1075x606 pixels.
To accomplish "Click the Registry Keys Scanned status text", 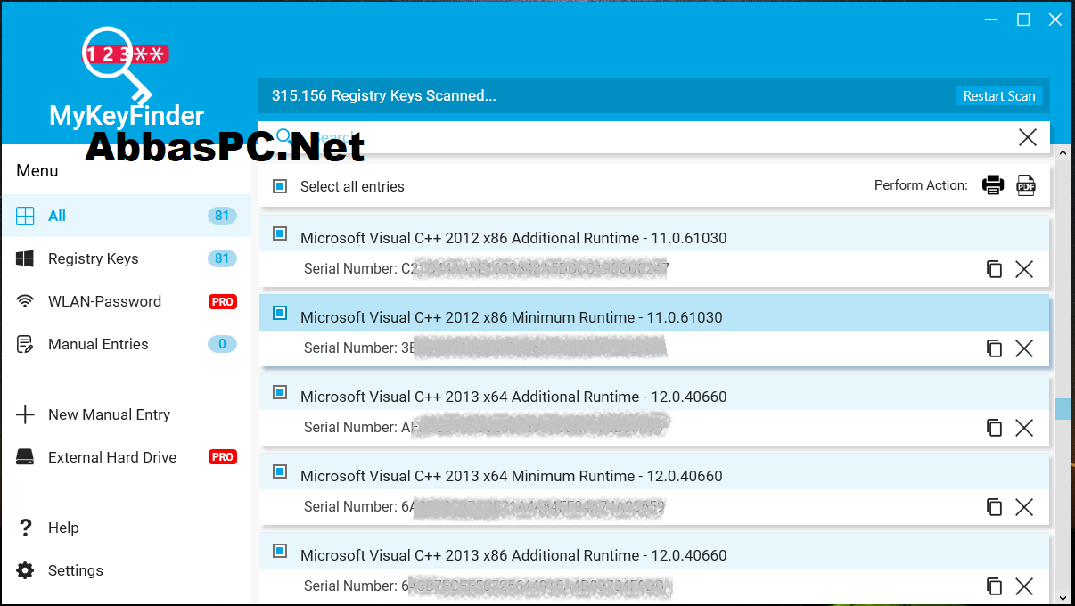I will point(384,95).
